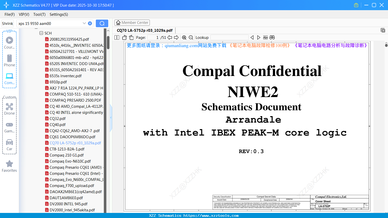The height and width of the screenshot is (218, 388).
Task: Open CQ42-CQ62_AMD-AX2-7 .pdf
Action: coord(75,131)
